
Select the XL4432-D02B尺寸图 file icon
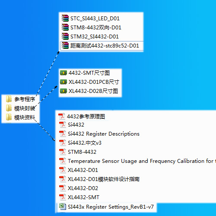(64, 91)
